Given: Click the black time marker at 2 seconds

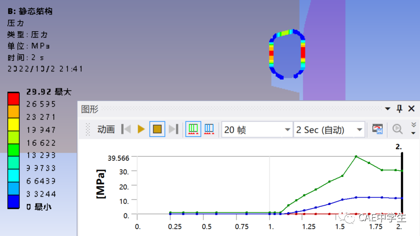Looking at the screenshot, I should [x=402, y=182].
